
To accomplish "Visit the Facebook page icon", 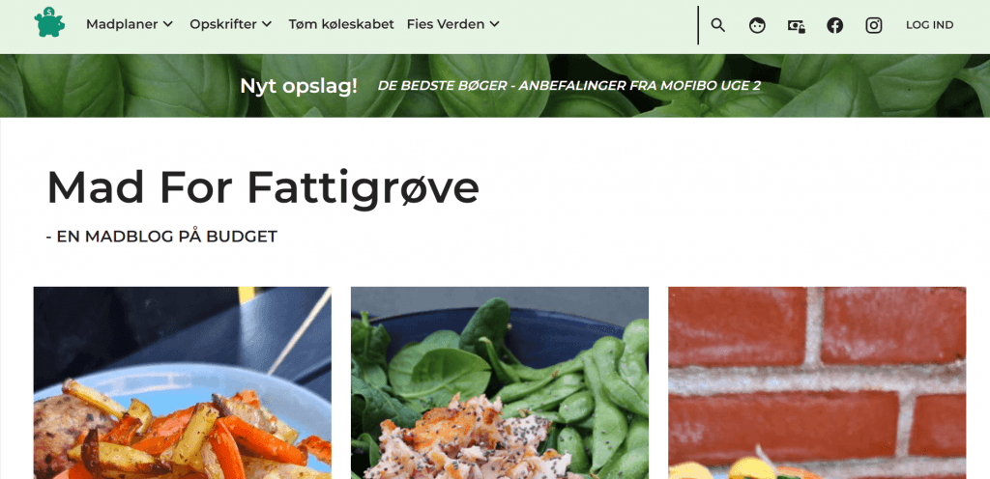I will 834,25.
